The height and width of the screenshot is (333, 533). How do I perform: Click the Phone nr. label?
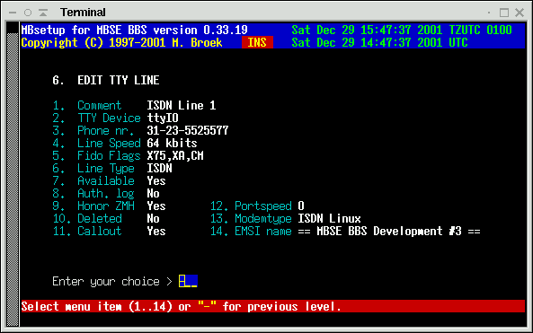point(106,130)
